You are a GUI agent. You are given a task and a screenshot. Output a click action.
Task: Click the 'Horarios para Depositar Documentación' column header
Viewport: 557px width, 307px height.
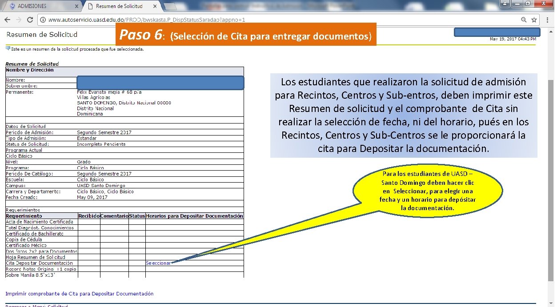pos(195,216)
